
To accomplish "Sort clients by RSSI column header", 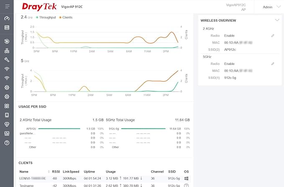I will pyautogui.click(x=56, y=171).
